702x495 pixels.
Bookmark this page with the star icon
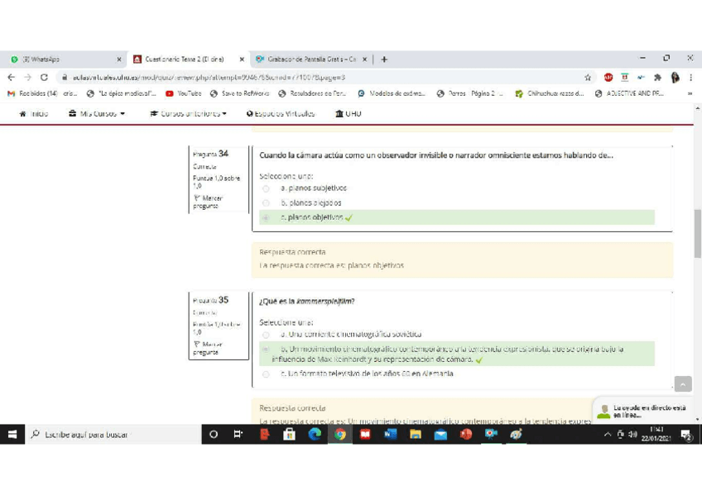[588, 77]
